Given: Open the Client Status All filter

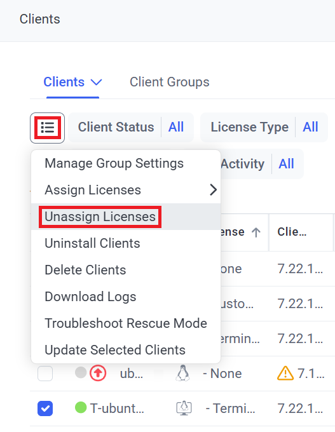Looking at the screenshot, I should (176, 127).
